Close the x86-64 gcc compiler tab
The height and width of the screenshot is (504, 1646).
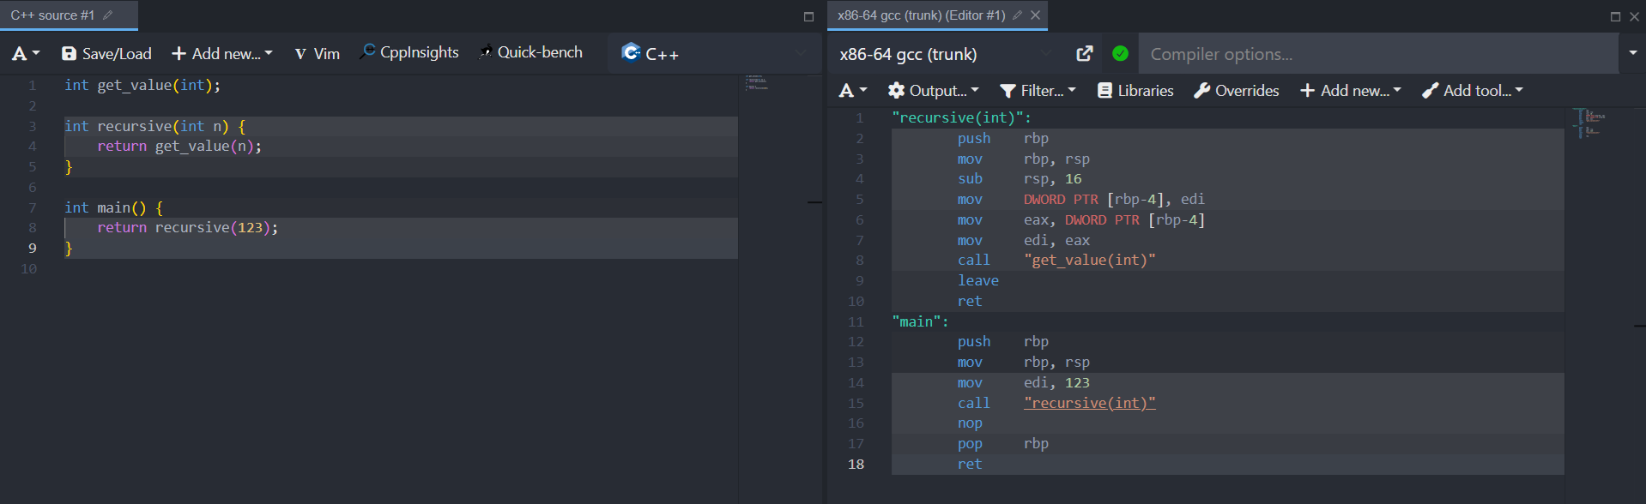[1036, 15]
